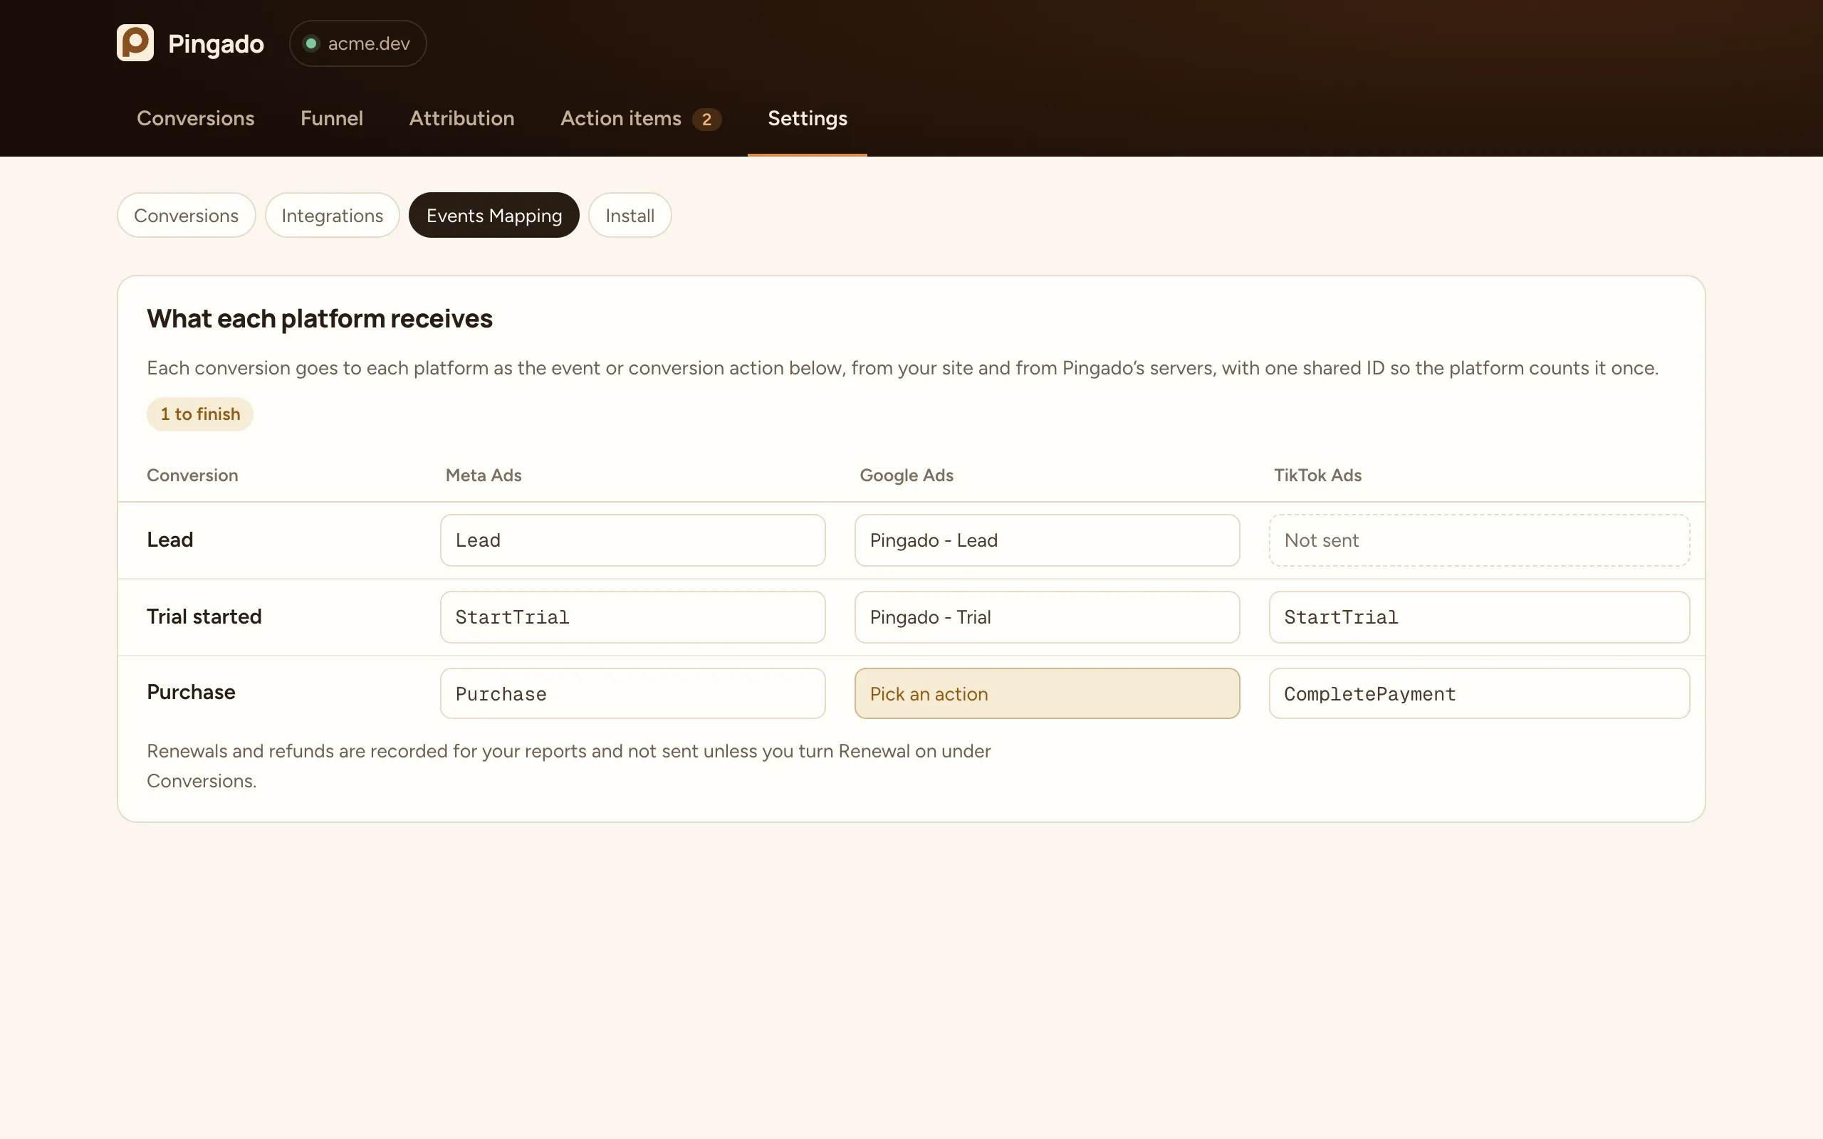Open the acme.dev site selector
The image size is (1823, 1139).
click(x=357, y=43)
